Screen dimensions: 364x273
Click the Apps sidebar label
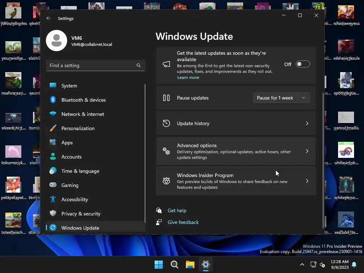click(x=67, y=143)
